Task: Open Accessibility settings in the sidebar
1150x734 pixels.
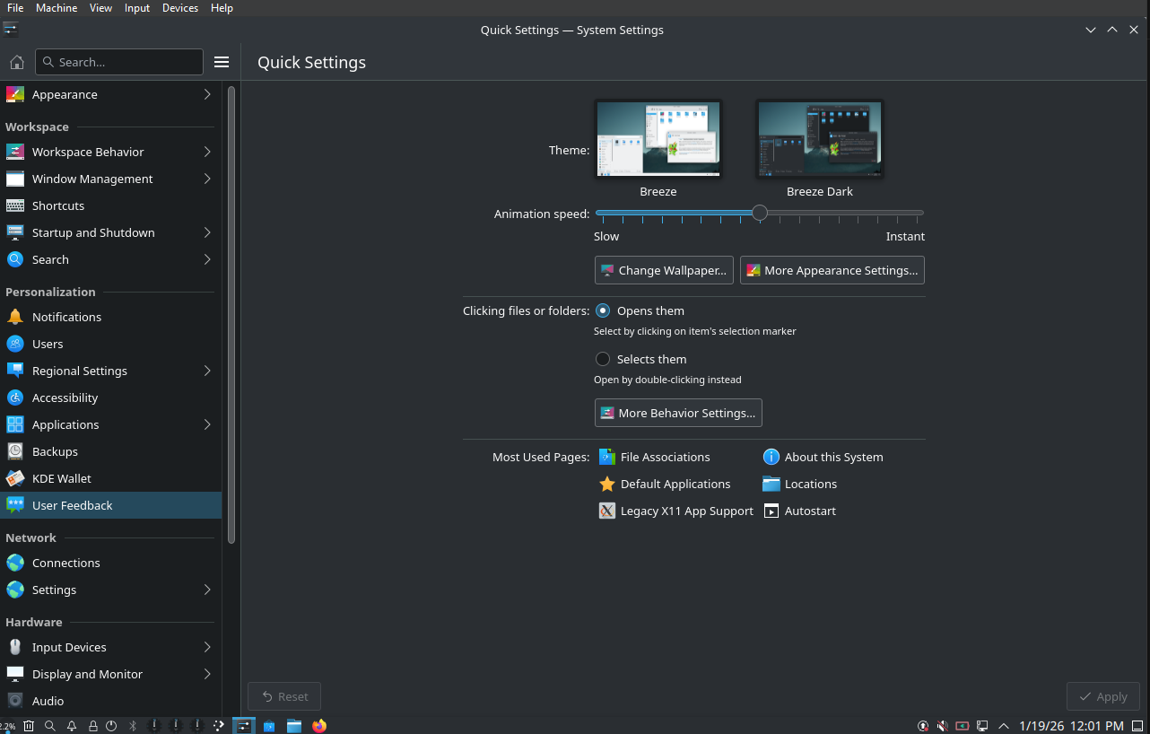Action: click(x=64, y=398)
